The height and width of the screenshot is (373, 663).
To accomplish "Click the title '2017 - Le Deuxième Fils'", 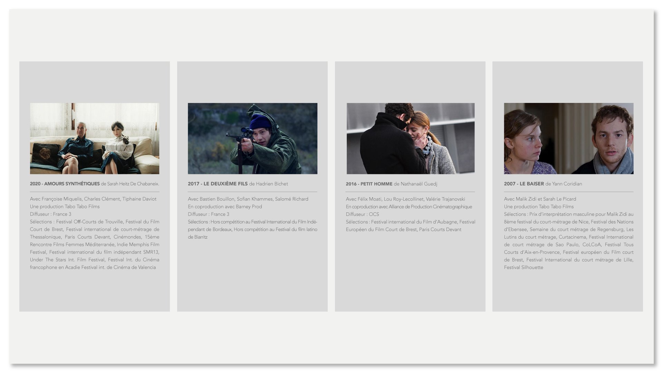I will point(218,184).
